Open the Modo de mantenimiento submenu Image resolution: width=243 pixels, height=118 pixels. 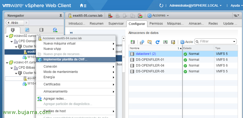(76, 72)
